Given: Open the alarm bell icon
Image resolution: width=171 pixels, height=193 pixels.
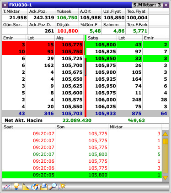Looking at the screenshot, I should coord(44,187).
